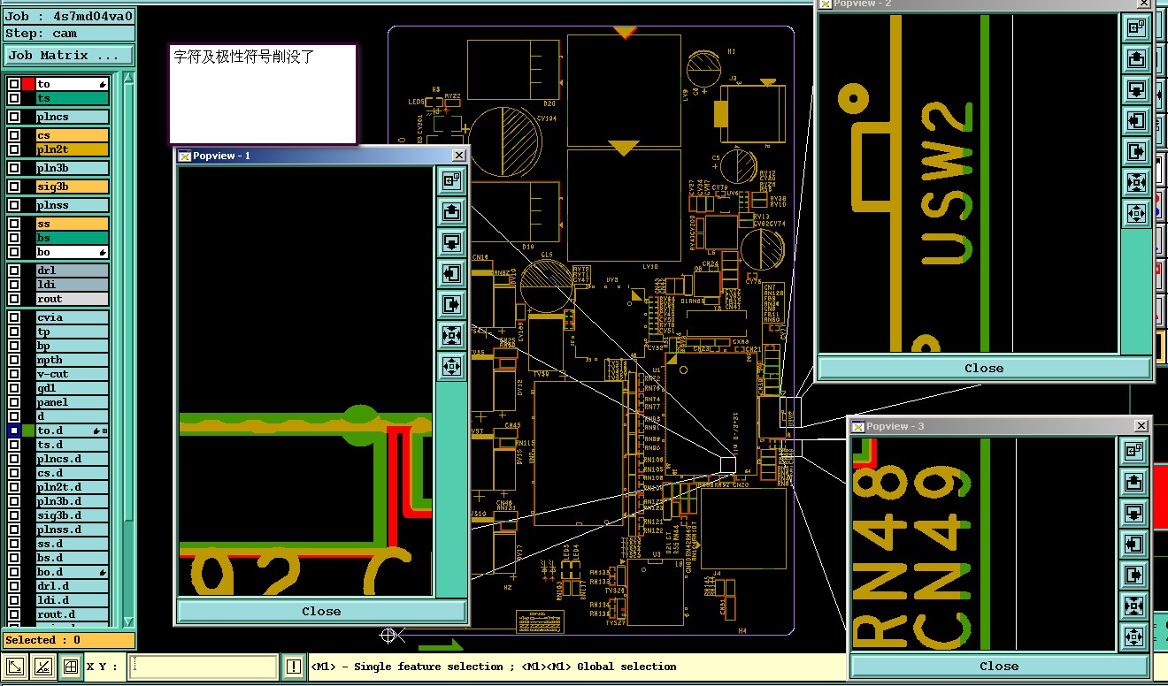Click the first snap icon left of X Y
The image size is (1168, 686).
coord(15,667)
